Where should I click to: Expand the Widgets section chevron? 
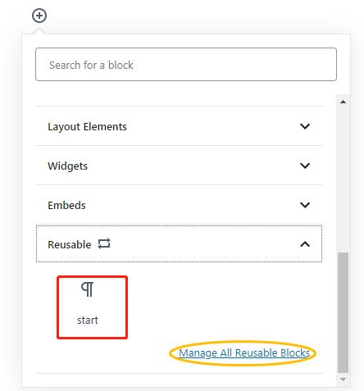305,166
